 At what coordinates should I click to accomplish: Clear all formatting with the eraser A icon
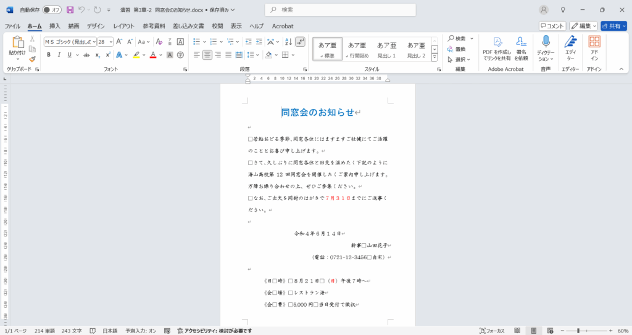point(159,42)
